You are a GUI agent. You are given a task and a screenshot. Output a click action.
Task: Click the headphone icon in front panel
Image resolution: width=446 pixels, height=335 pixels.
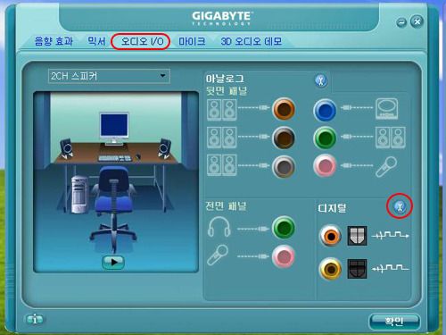[219, 227]
